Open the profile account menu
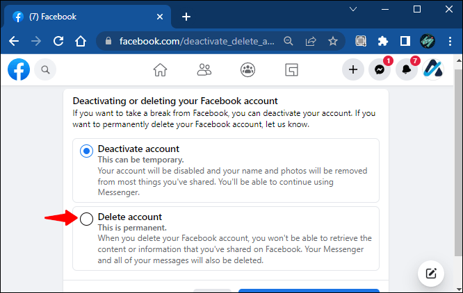463x293 pixels. tap(433, 69)
